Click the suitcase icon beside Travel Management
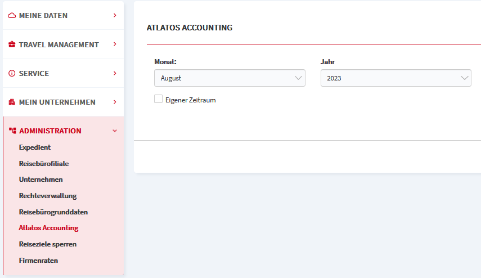 (x=12, y=44)
